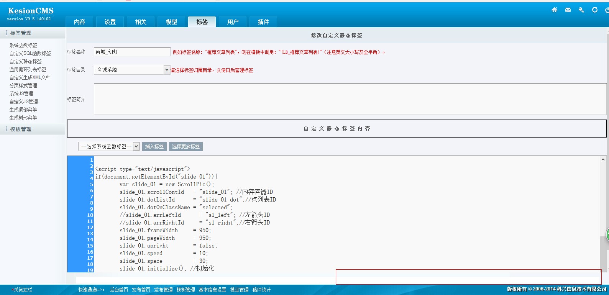Click the 标签简介 text area
609x295 pixels.
tap(350, 99)
